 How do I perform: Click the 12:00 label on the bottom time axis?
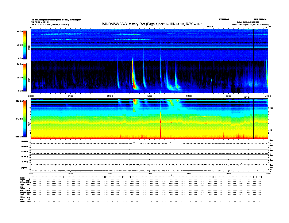coord(149,173)
